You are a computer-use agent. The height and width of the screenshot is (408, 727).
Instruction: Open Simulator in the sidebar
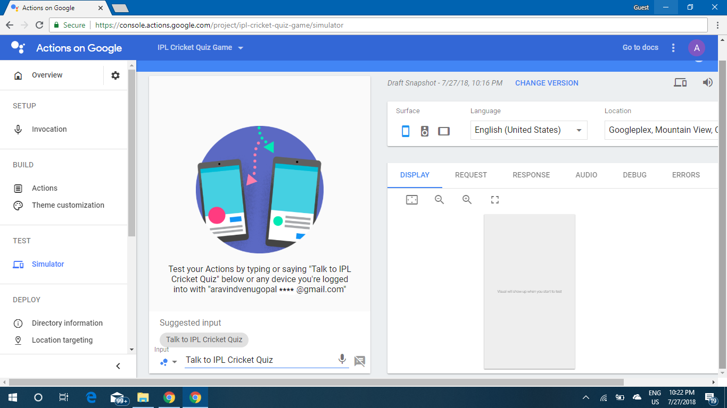point(48,265)
